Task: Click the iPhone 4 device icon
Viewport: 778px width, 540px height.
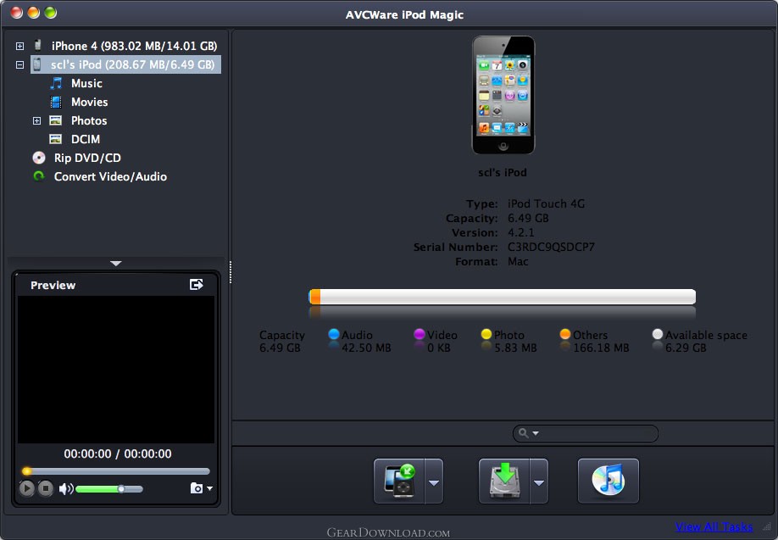Action: 37,46
